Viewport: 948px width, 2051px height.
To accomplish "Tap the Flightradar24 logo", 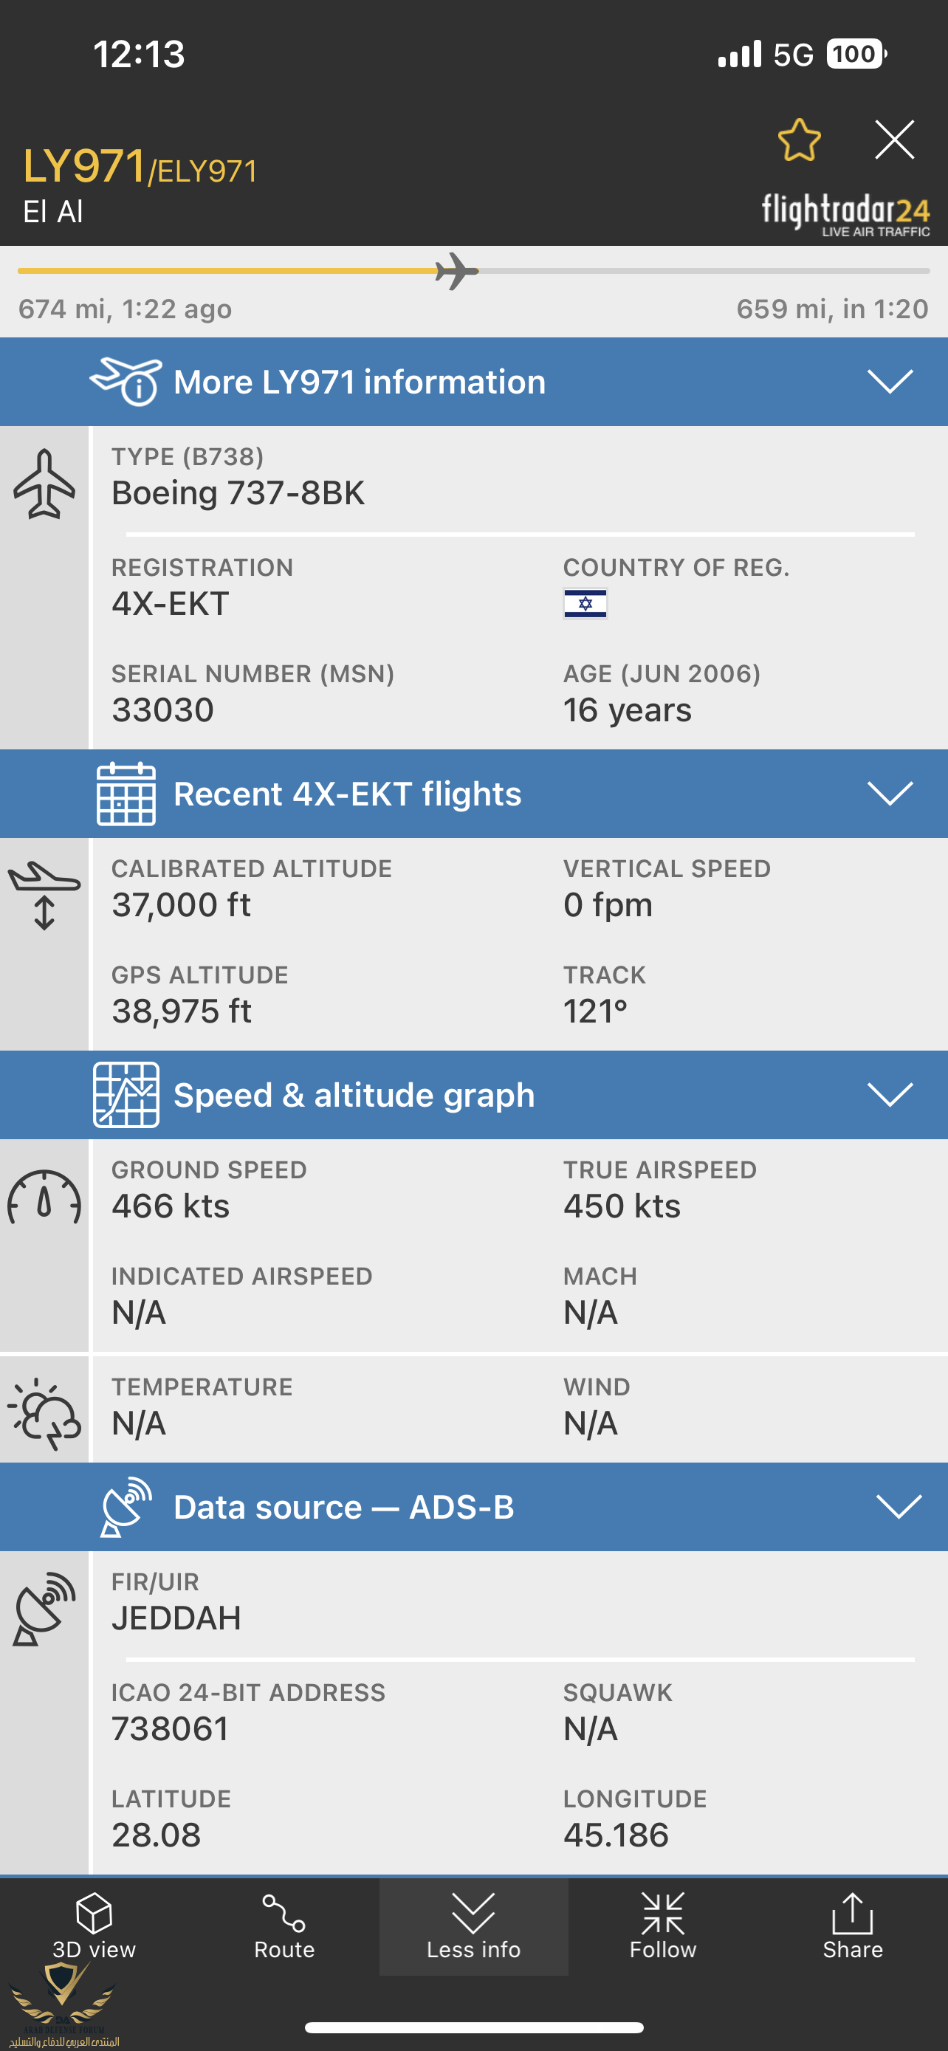I will pos(845,214).
